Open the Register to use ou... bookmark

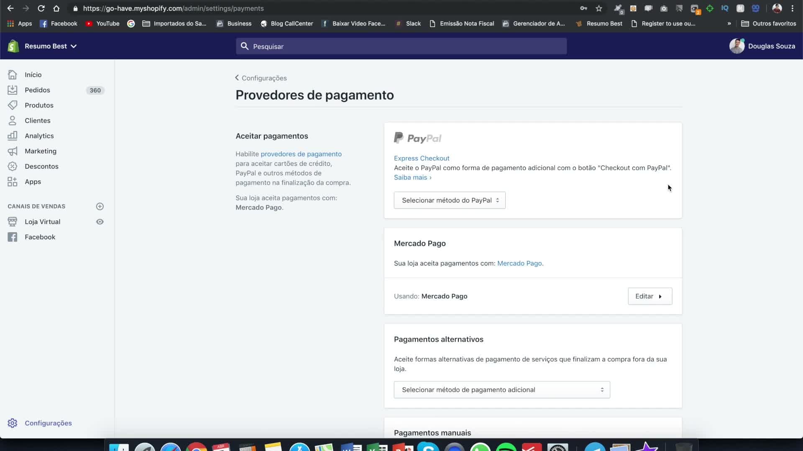663,23
